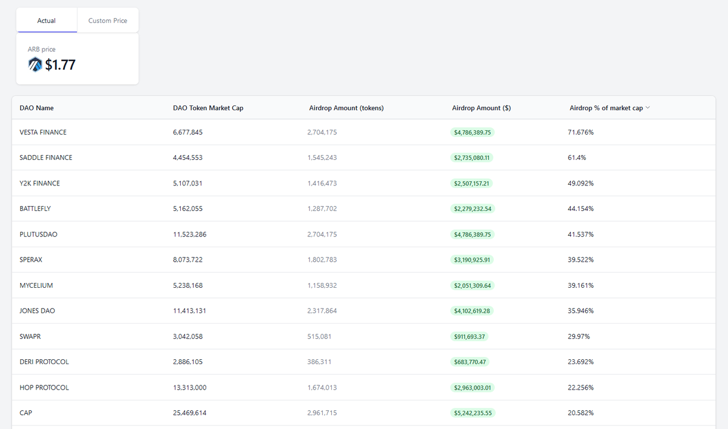The width and height of the screenshot is (728, 429).
Task: Click HOP PROTOCOL token amount 1,674,013
Action: tap(322, 387)
